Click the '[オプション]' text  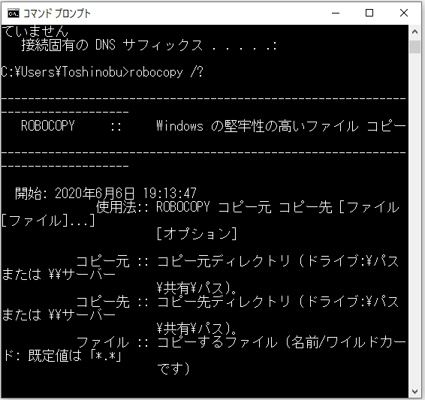pos(197,233)
